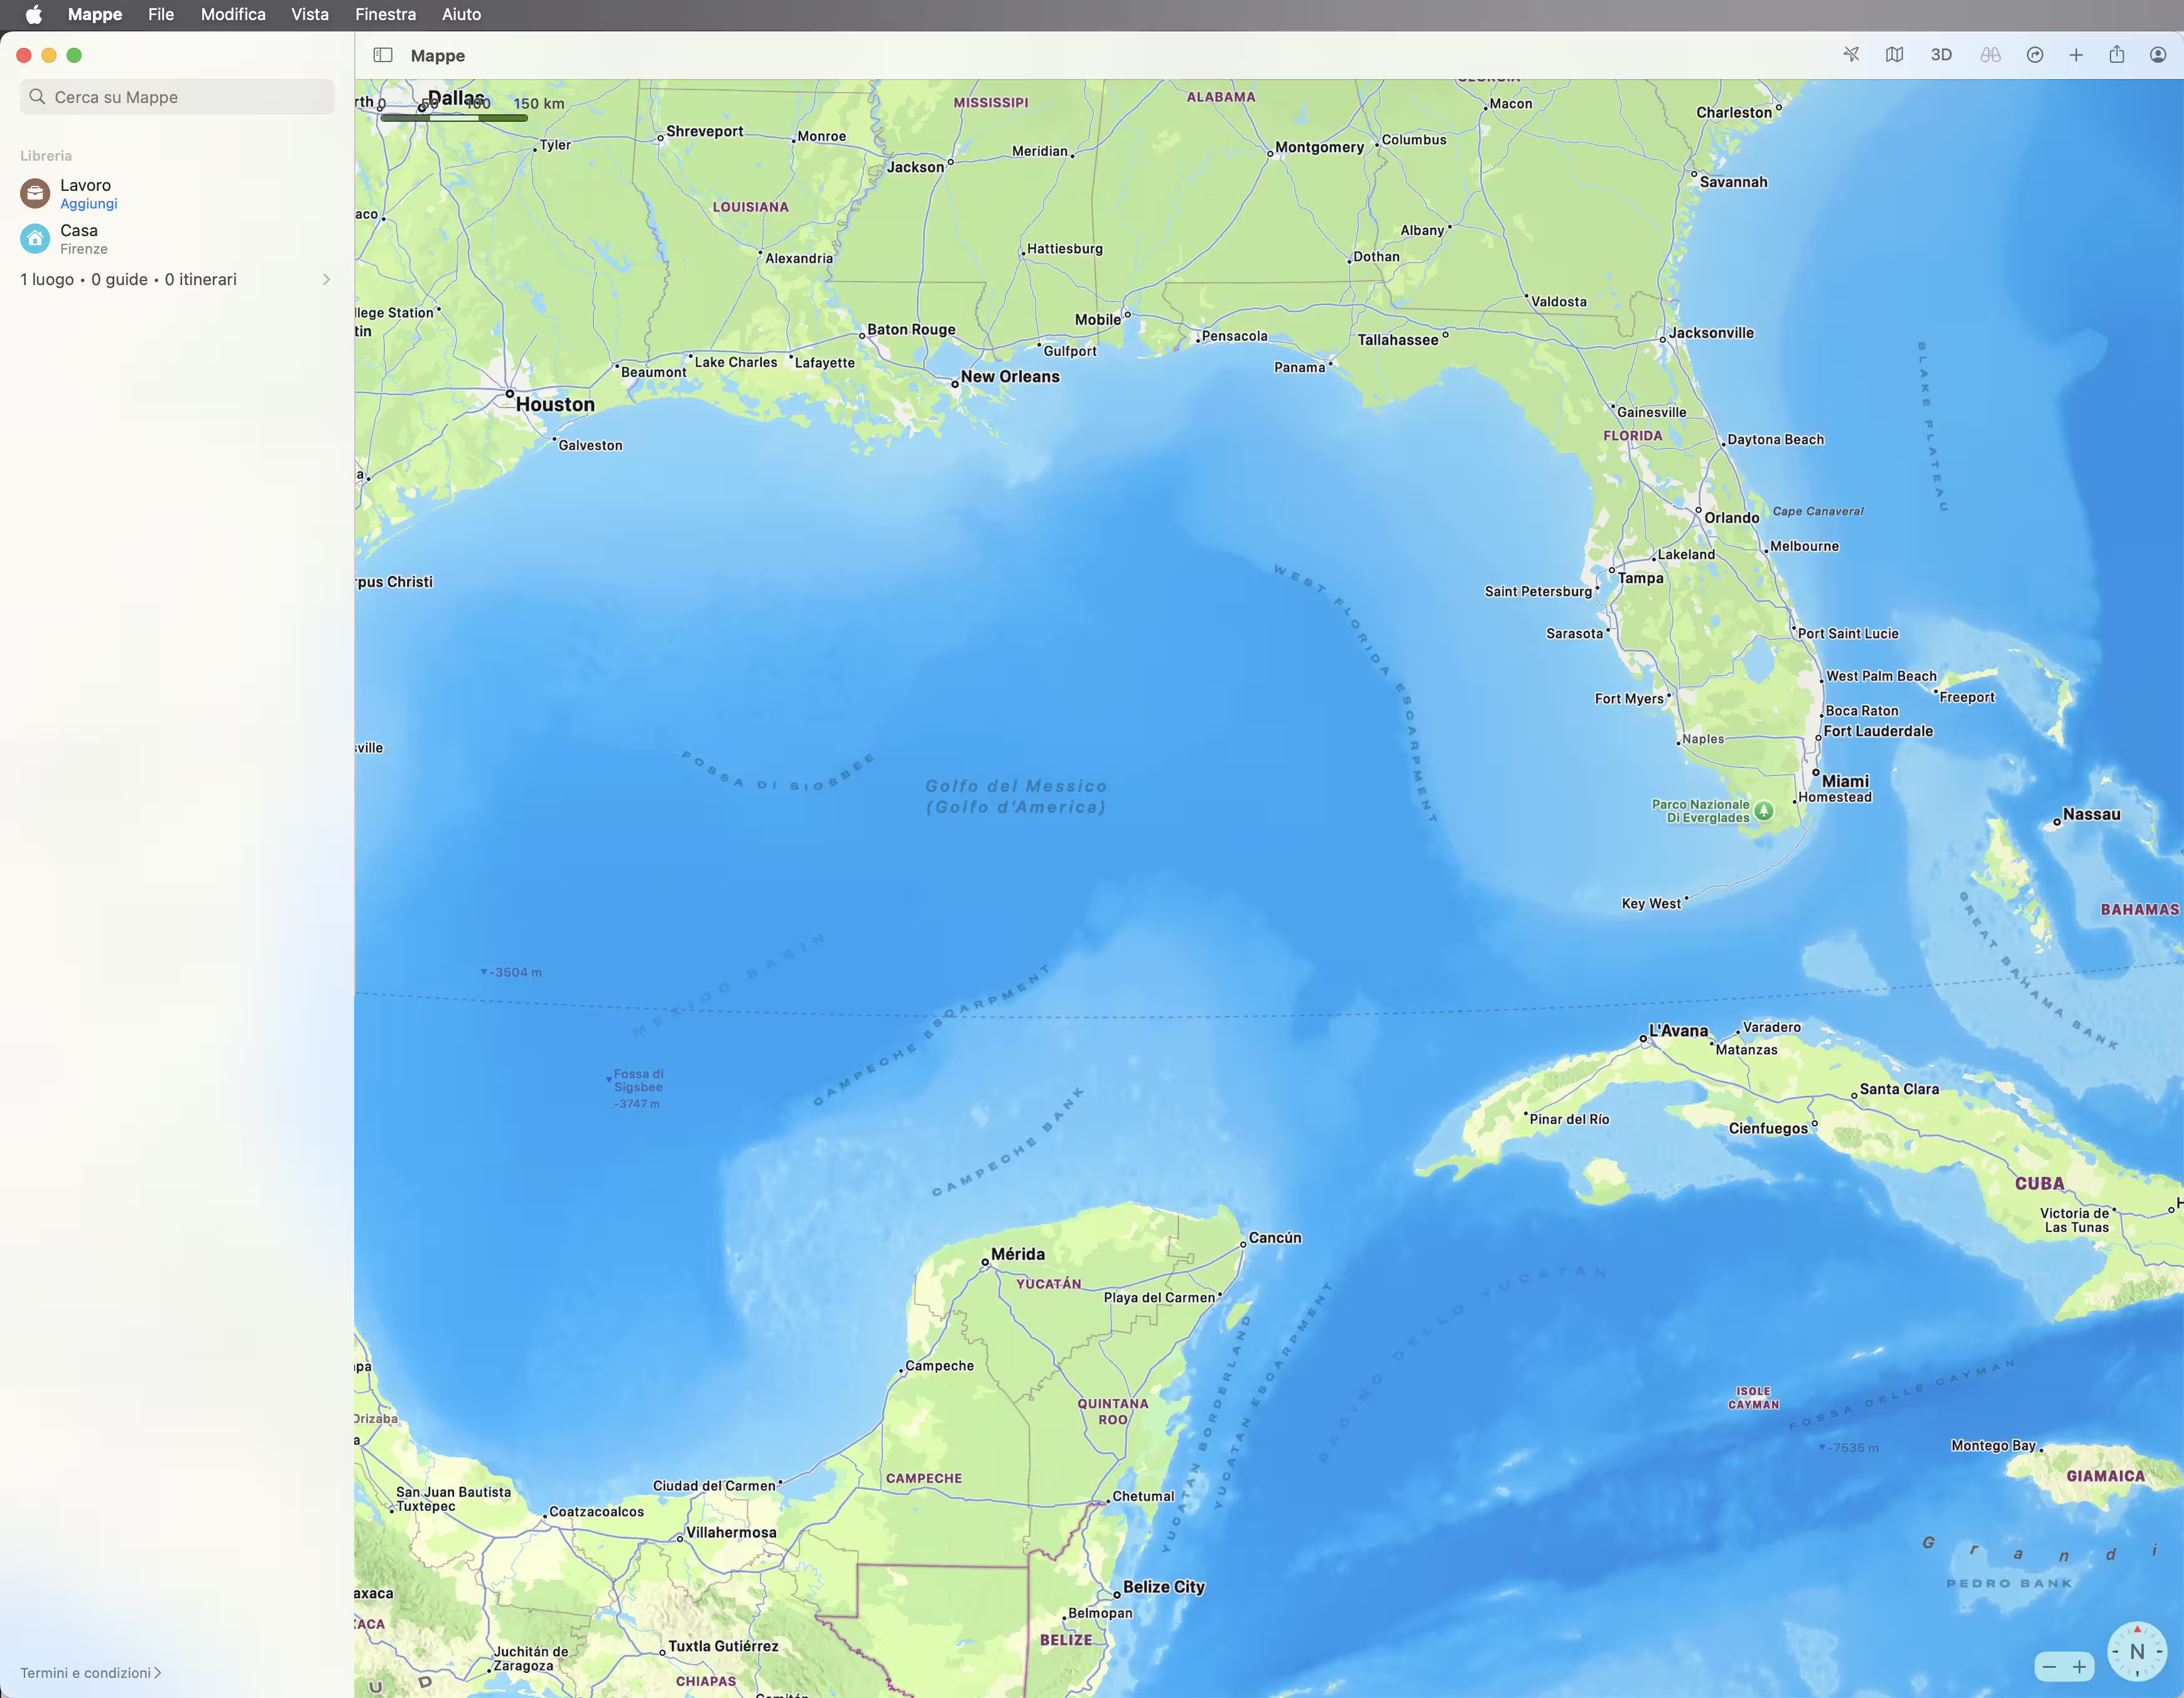Select the Belize City label

1164,1587
